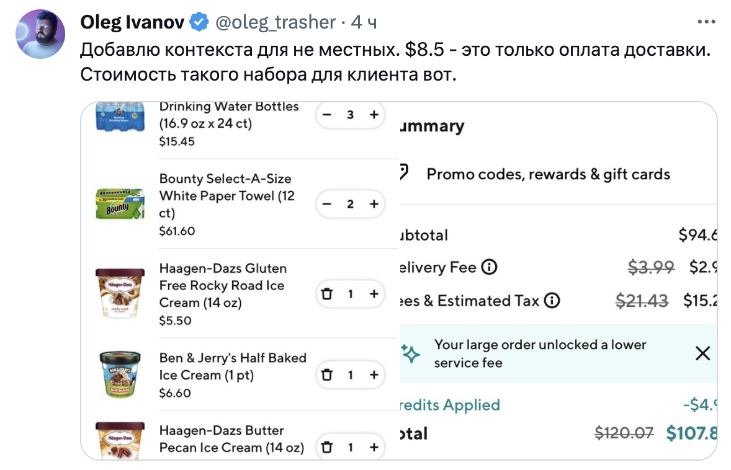Open the @oleg_trasher profile handle link
731x470 pixels.
click(x=275, y=23)
